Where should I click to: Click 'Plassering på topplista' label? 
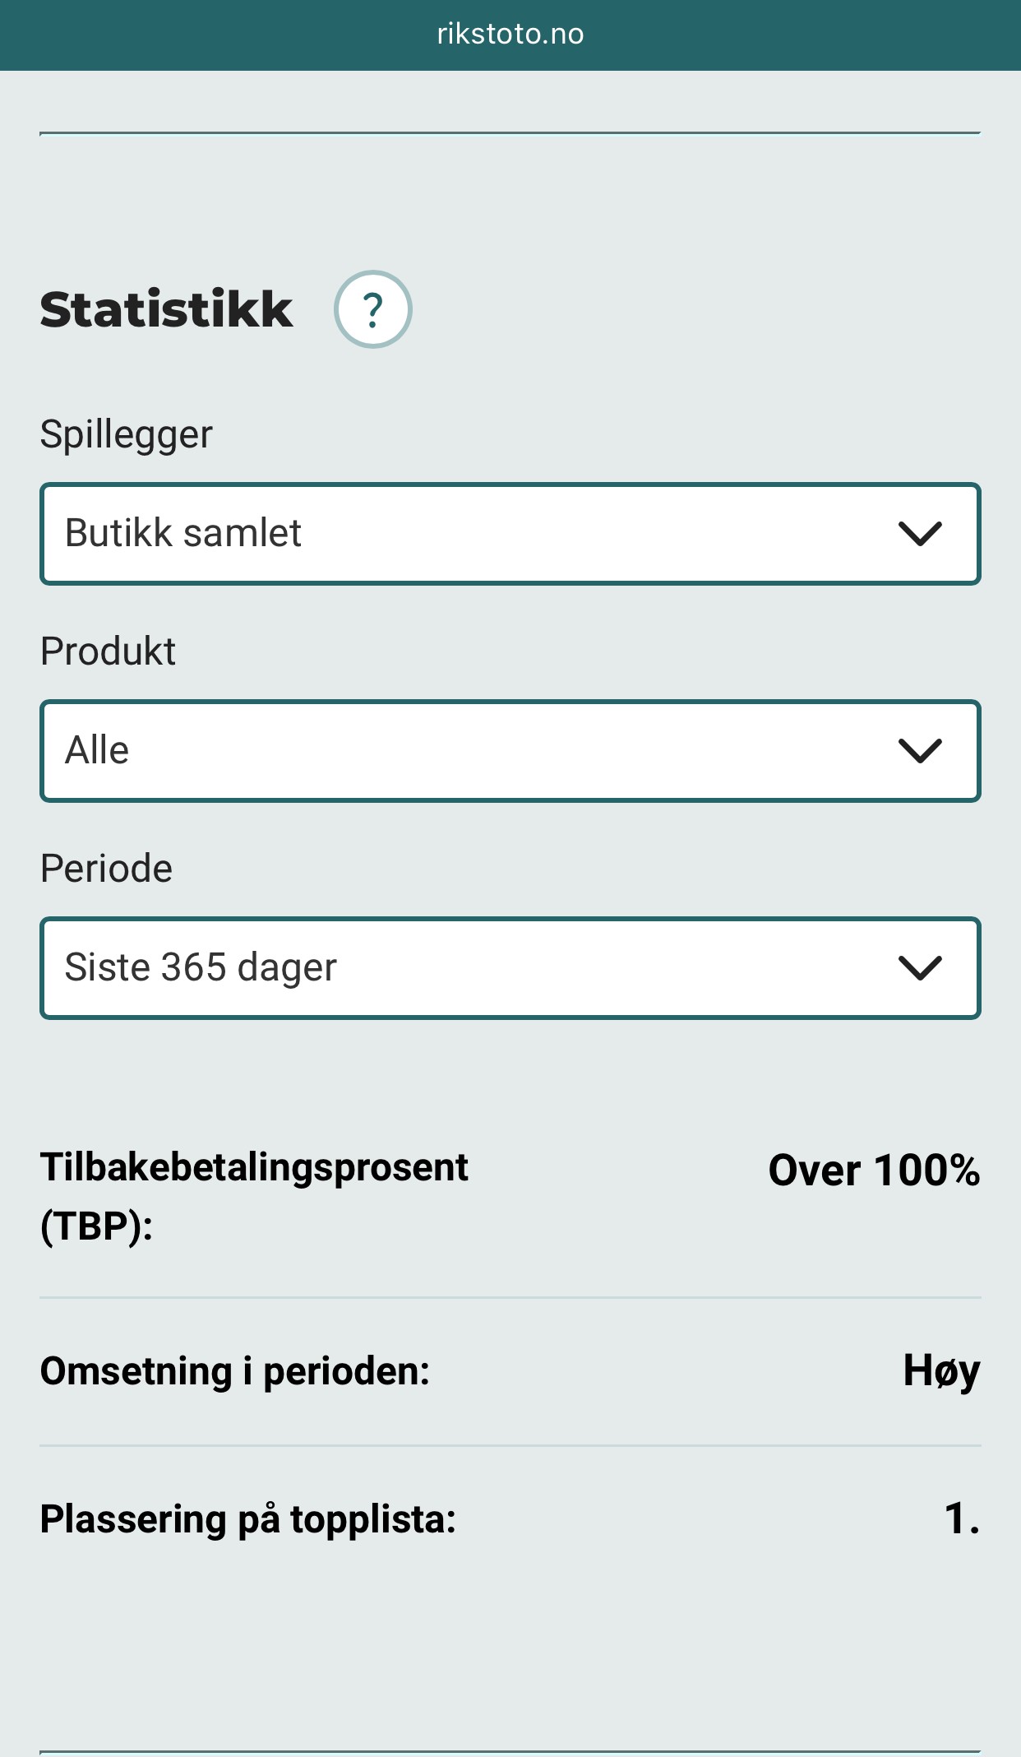coord(247,1518)
